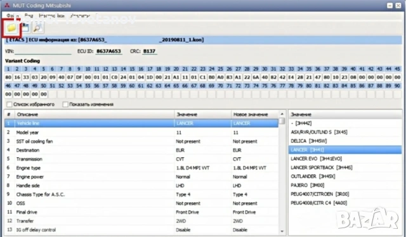406x237 pixels.
Task: Open the Настройки menu
Action: (51, 16)
